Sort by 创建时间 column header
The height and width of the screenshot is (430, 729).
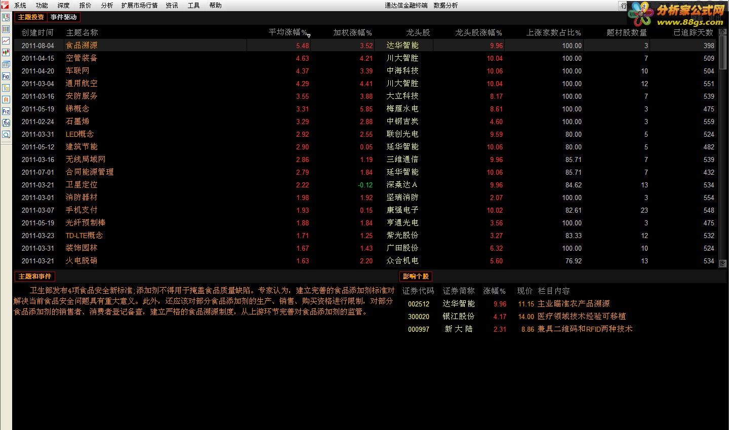point(37,32)
